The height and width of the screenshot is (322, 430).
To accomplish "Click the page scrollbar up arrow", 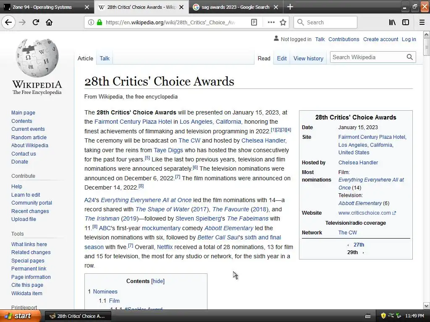I will pos(426,34).
